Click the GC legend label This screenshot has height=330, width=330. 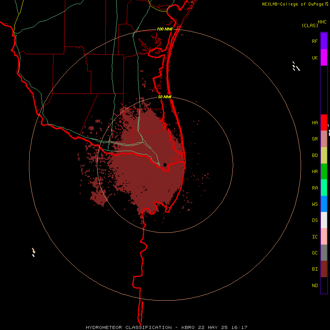coord(315,253)
